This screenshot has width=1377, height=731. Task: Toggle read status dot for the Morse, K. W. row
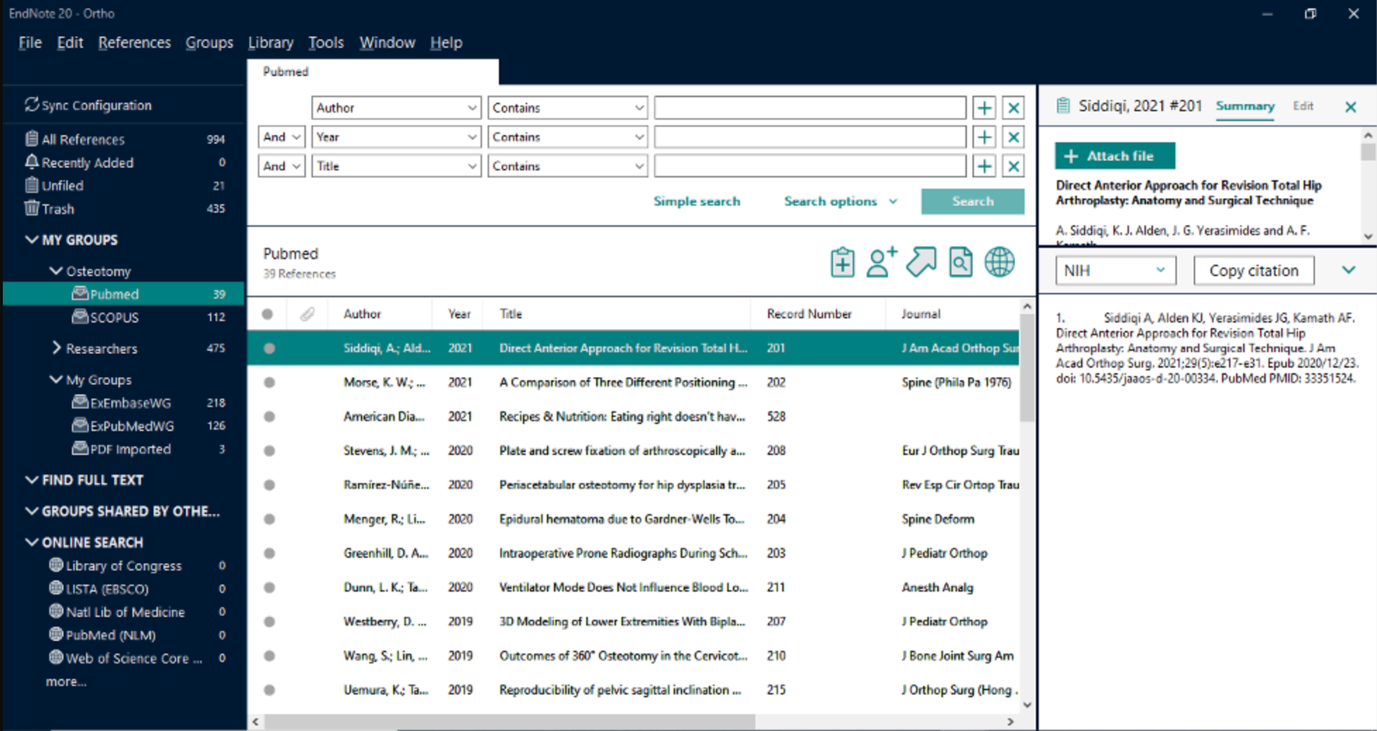(269, 382)
